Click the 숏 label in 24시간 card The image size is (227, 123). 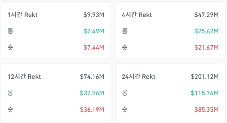pos(125,109)
